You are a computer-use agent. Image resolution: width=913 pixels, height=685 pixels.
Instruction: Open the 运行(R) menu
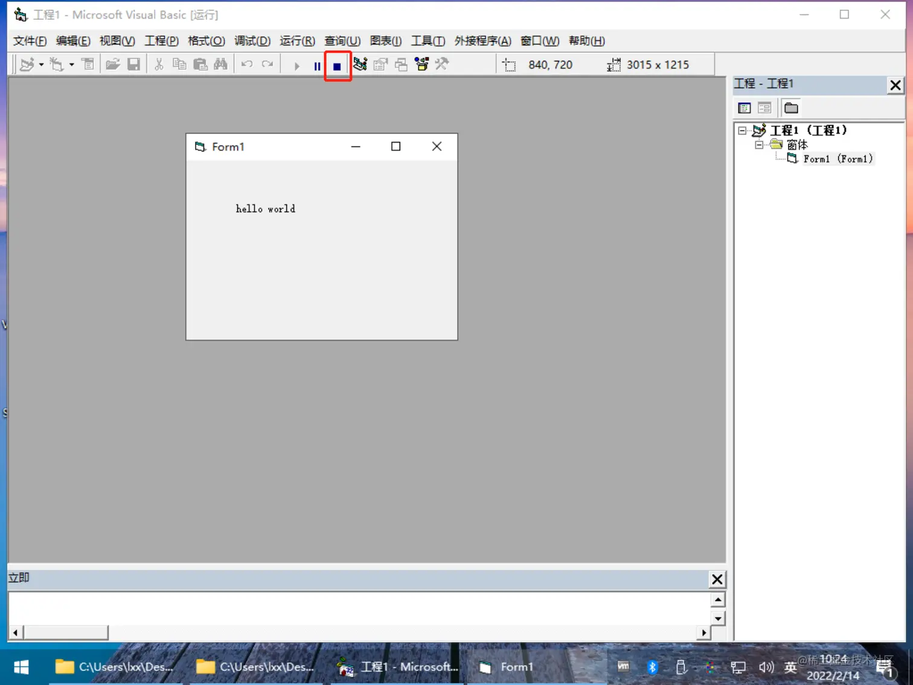[297, 40]
